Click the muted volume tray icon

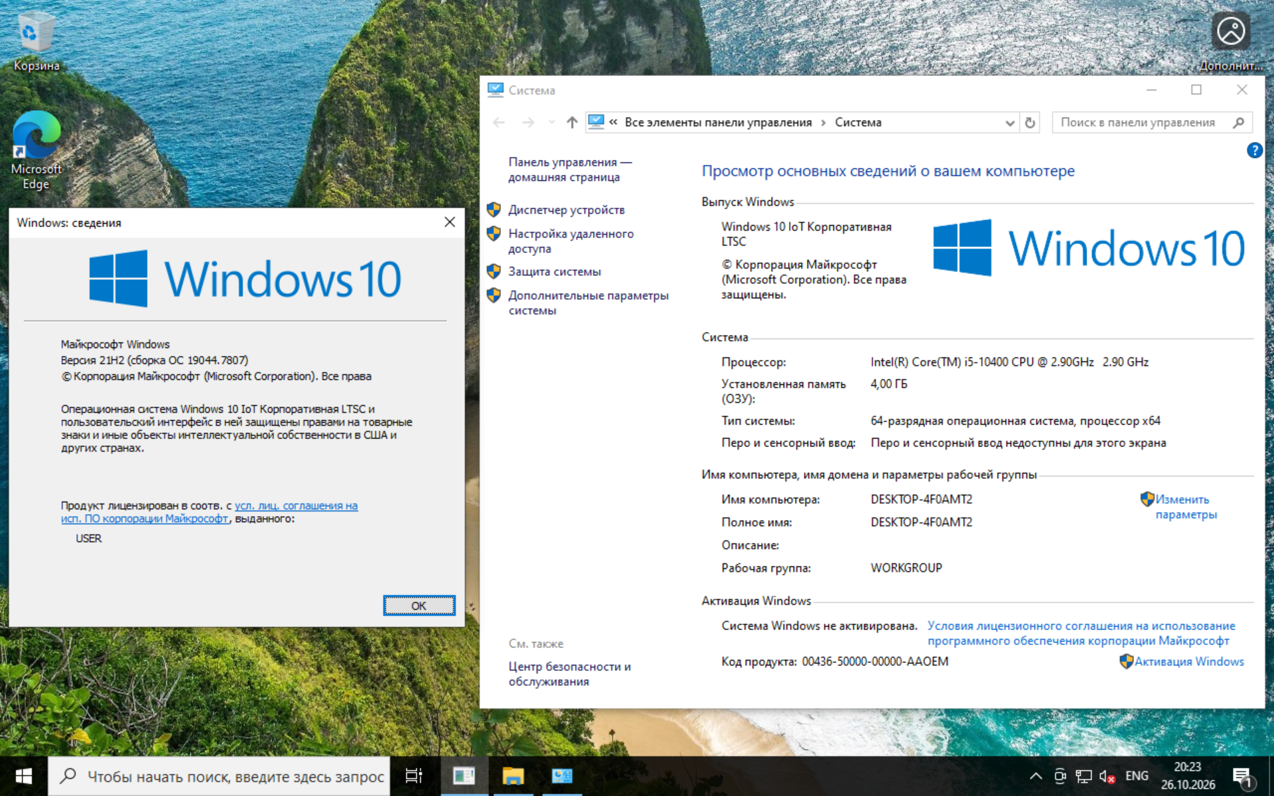1107,776
